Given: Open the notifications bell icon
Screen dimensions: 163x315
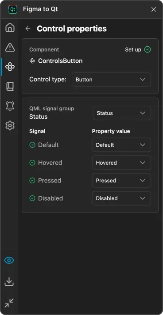Looking at the screenshot, I should (x=10, y=106).
